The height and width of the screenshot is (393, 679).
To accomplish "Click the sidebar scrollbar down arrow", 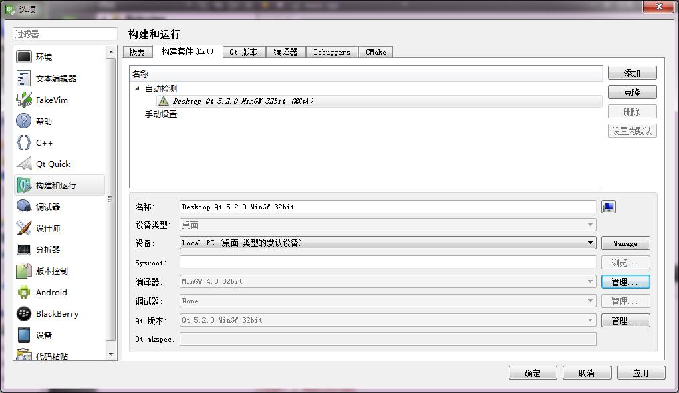I will pyautogui.click(x=112, y=354).
